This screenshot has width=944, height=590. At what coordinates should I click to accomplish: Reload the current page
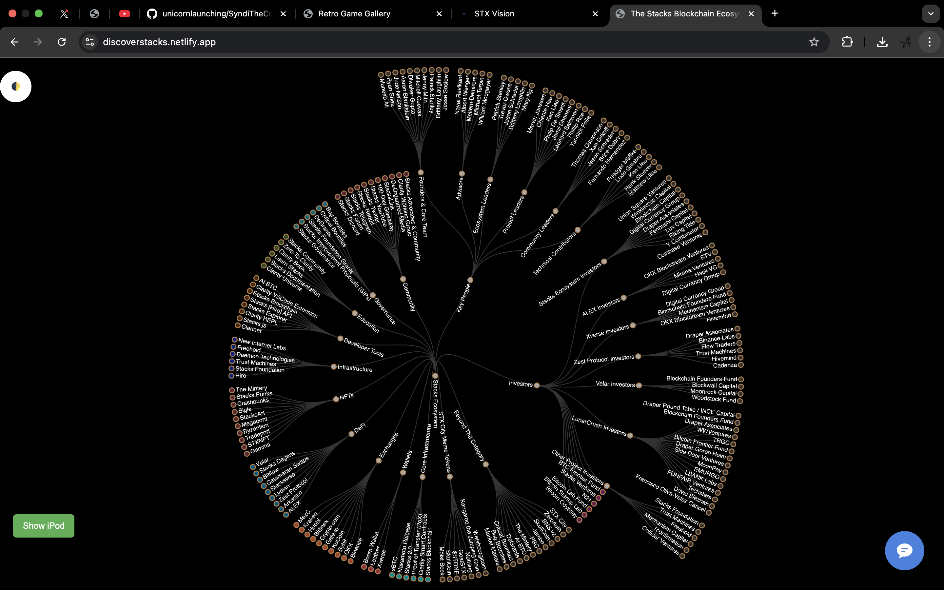(x=61, y=42)
